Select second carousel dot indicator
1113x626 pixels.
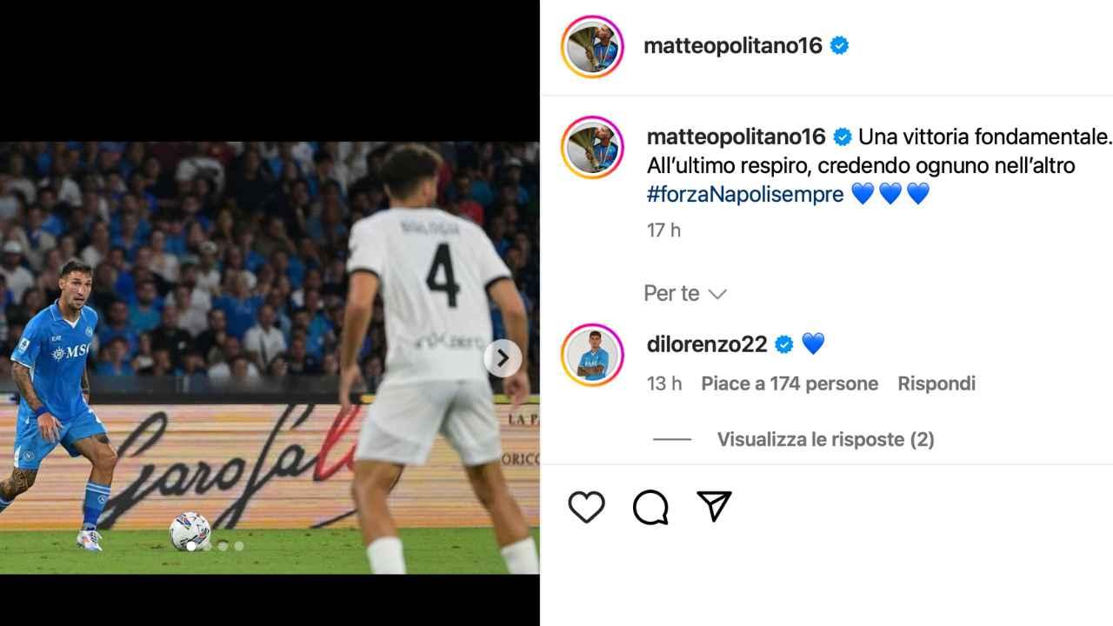(x=207, y=546)
